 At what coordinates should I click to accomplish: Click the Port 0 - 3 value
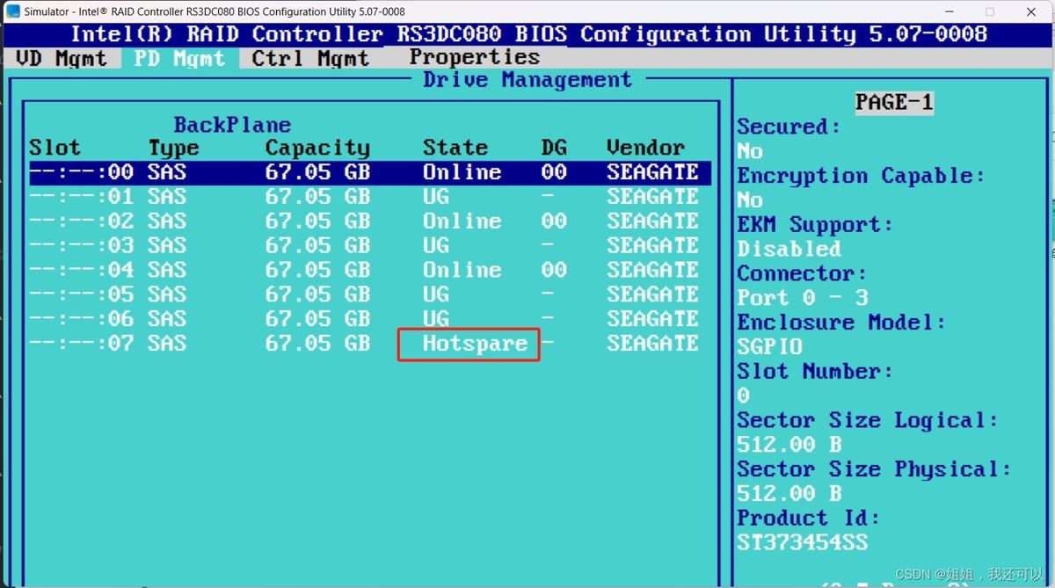click(802, 298)
